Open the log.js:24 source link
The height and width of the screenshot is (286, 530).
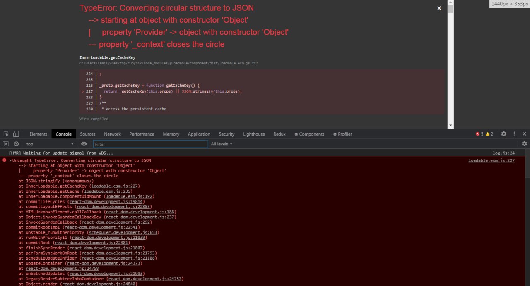[x=503, y=153]
